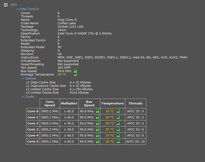The height and width of the screenshot is (162, 205).
Task: Click the CPU chip icon
Action: (x=6, y=5)
